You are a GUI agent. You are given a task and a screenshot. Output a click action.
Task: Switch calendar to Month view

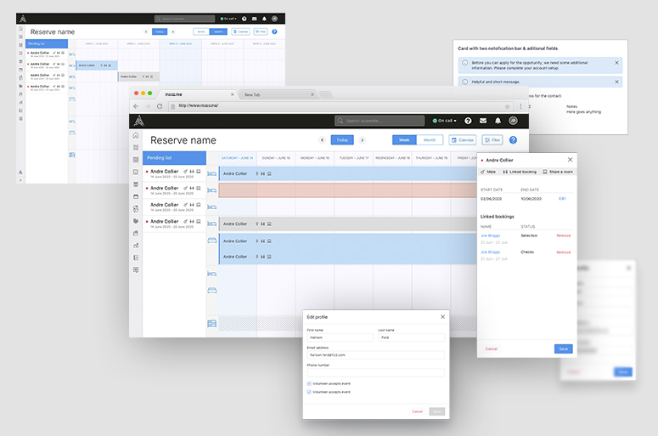[x=430, y=140]
